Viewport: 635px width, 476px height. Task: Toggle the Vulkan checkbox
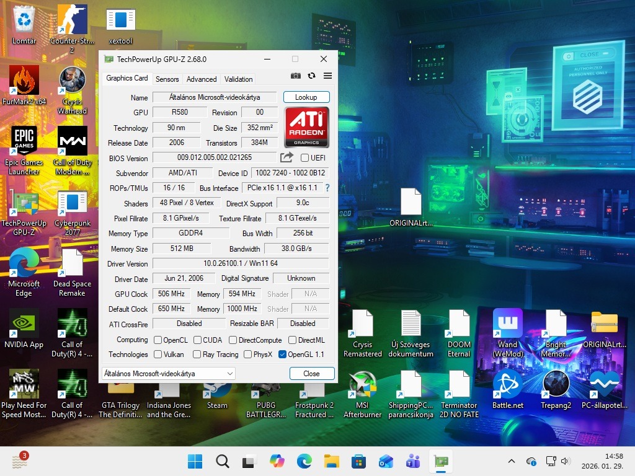158,355
